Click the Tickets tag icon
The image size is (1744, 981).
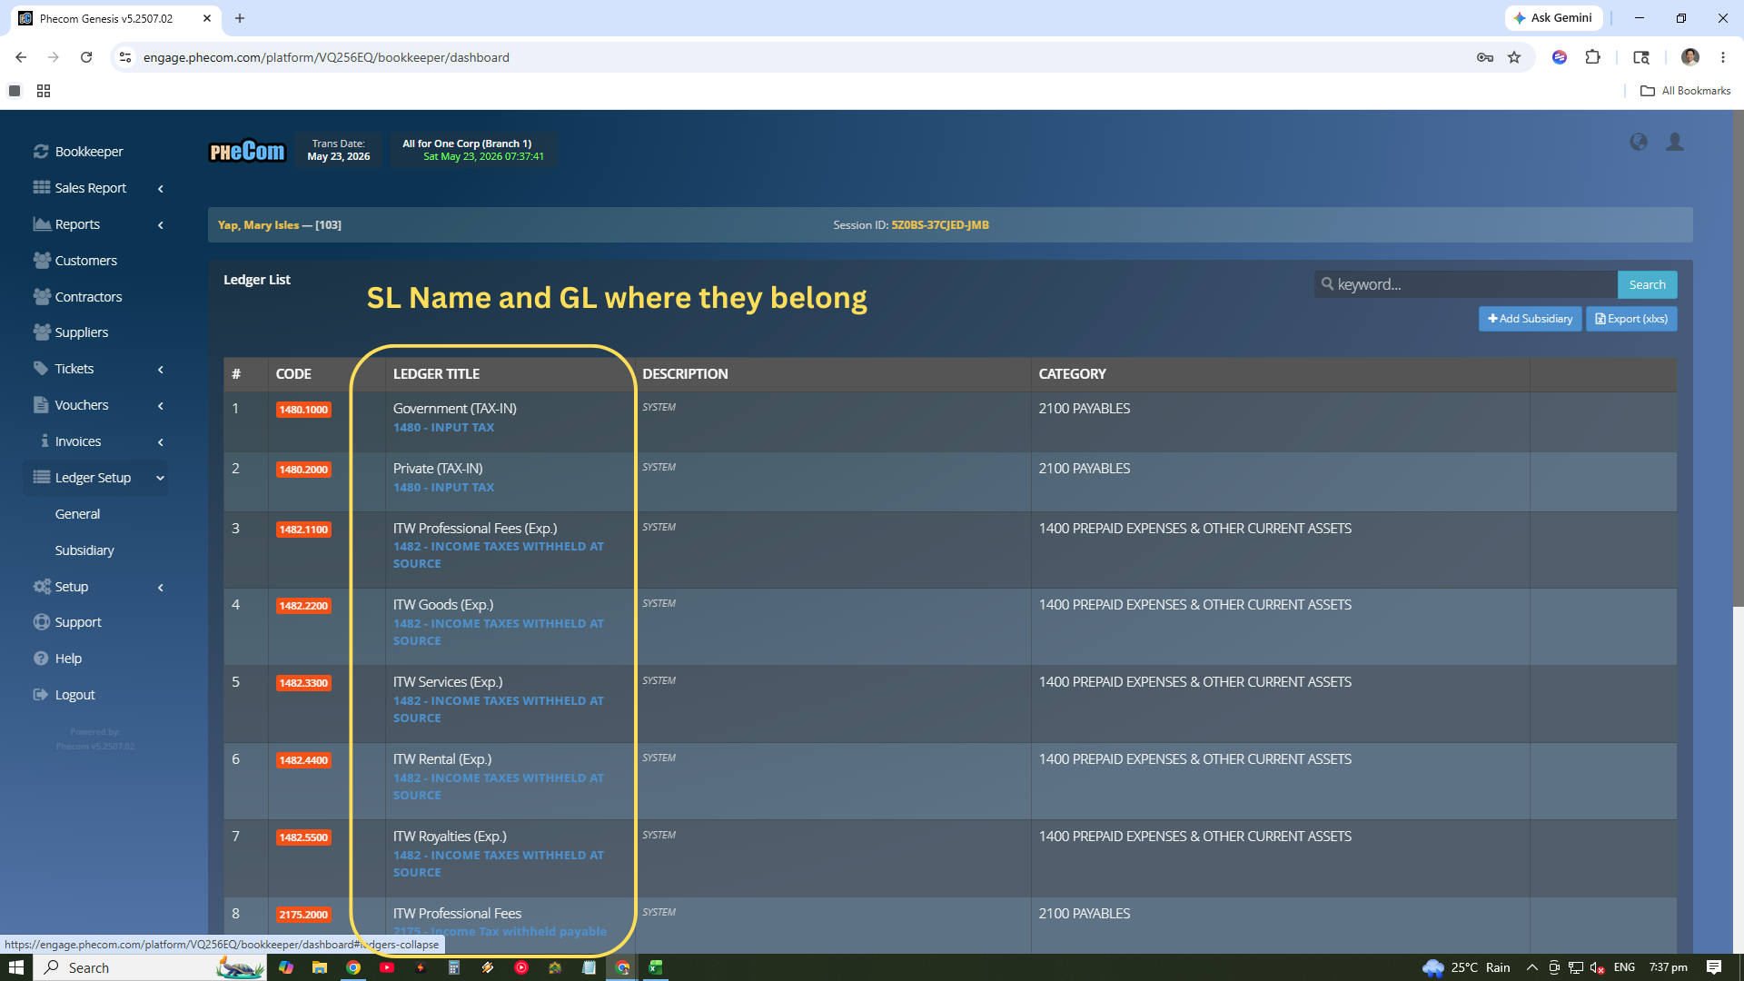pyautogui.click(x=41, y=369)
